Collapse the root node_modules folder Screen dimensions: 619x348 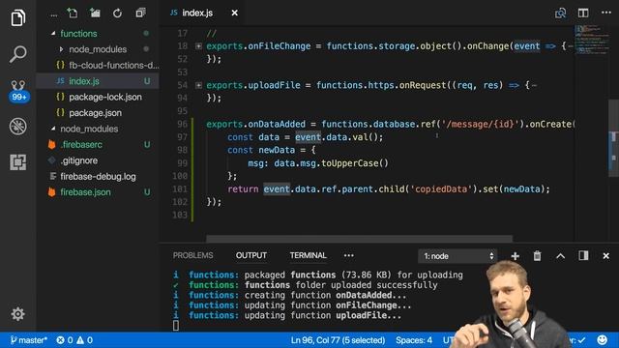(53, 129)
